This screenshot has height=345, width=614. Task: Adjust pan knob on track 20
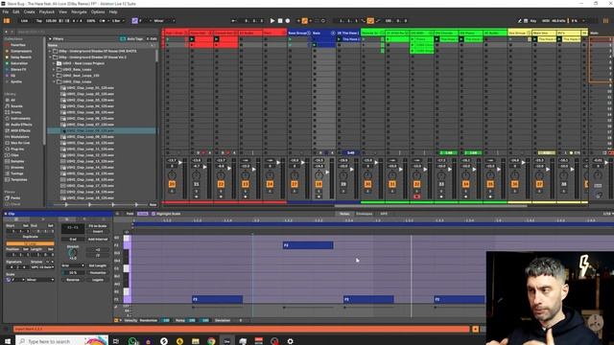(172, 175)
